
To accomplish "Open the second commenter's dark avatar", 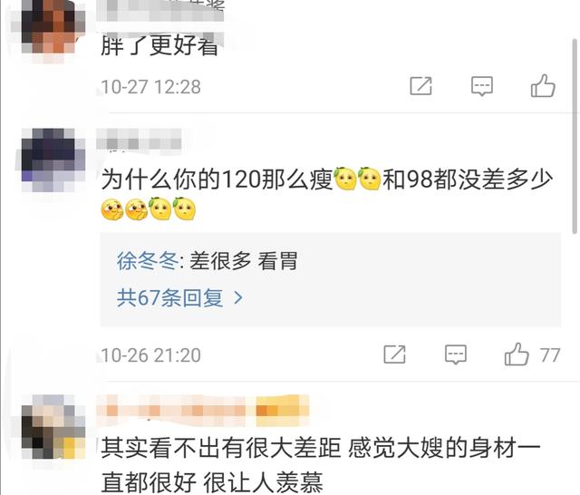I will (x=53, y=160).
